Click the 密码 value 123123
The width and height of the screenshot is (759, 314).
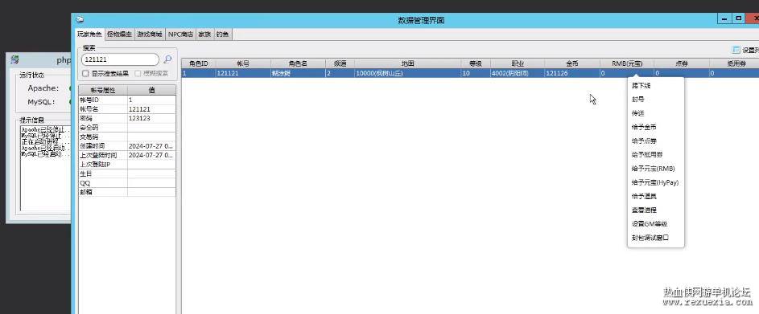[x=151, y=118]
